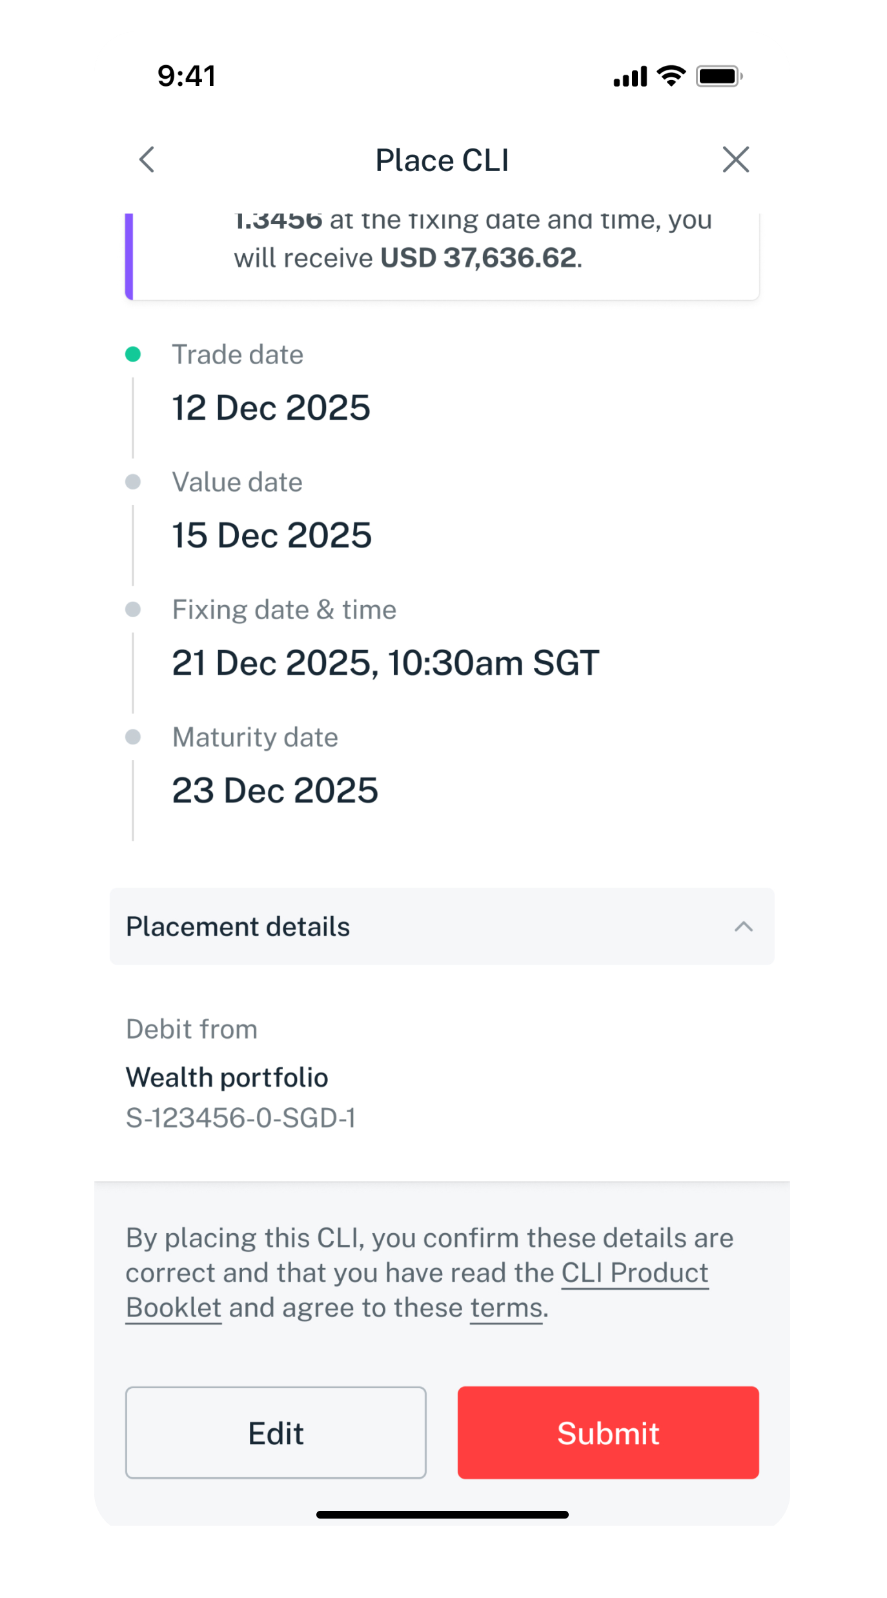Tap the fixing date and time value
The height and width of the screenshot is (1598, 887).
point(385,663)
